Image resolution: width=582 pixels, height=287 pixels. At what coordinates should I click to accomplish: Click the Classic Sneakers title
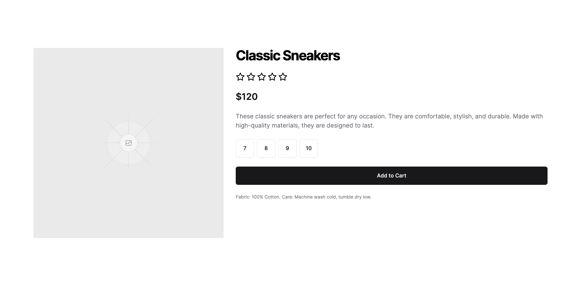click(x=288, y=56)
